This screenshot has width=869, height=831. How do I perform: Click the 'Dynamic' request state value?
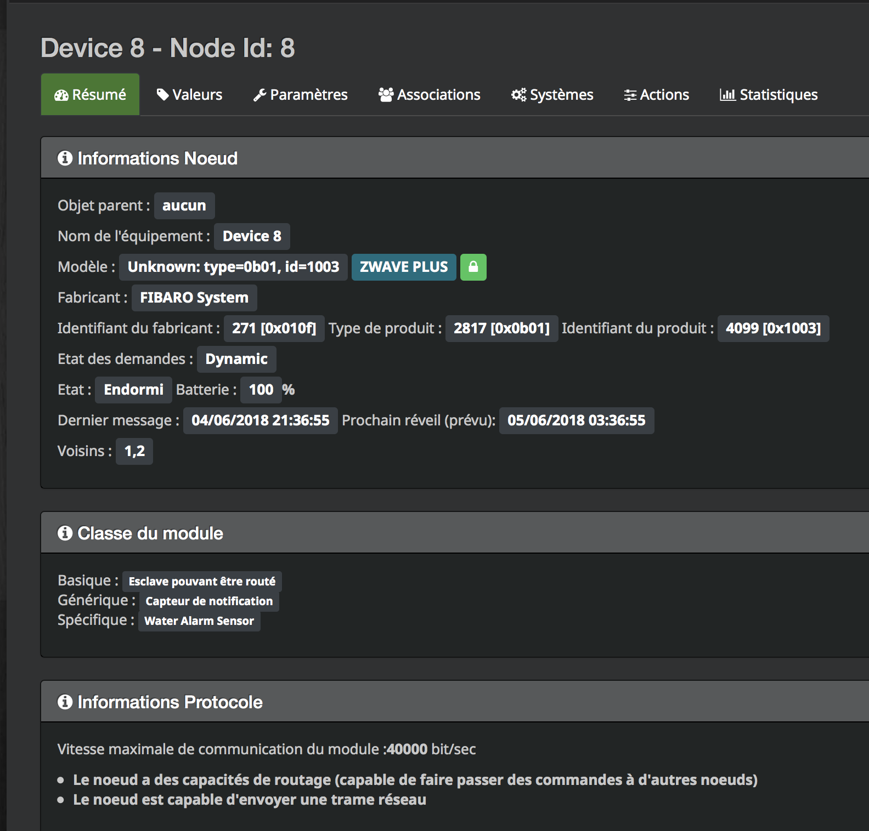[236, 359]
